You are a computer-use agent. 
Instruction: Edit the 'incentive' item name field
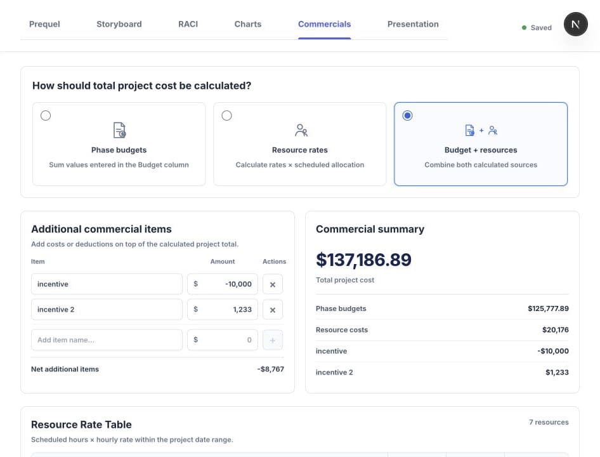pyautogui.click(x=107, y=284)
